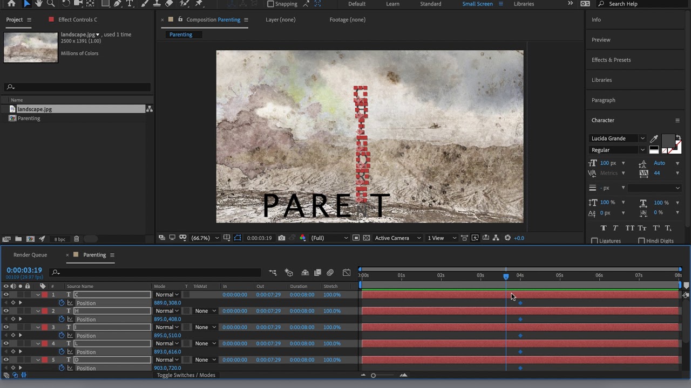The height and width of the screenshot is (388, 691).
Task: Open the Graph Editor in timeline
Action: coord(347,273)
